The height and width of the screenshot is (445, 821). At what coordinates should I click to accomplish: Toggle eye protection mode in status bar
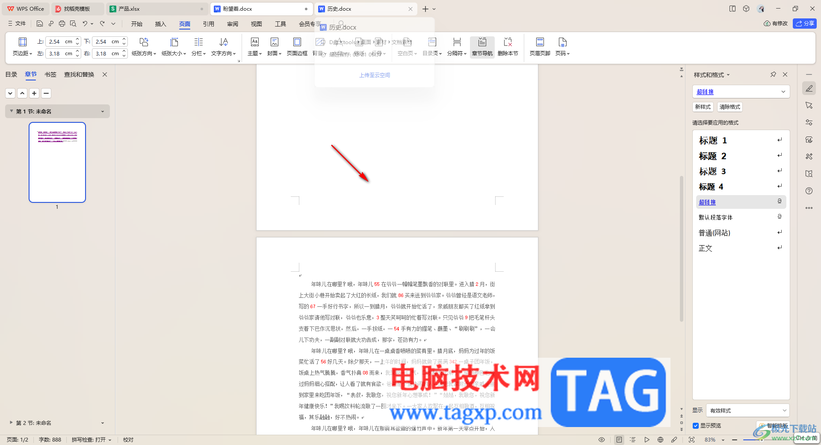click(x=602, y=439)
